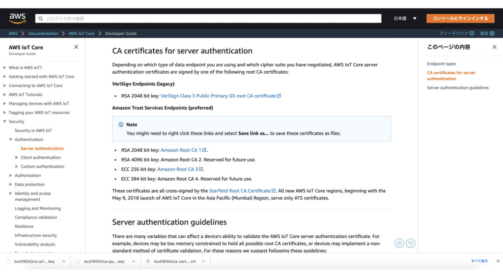This screenshot has height=279, width=503.
Task: Click すべて表示 to show all downloads
Action: click(479, 261)
